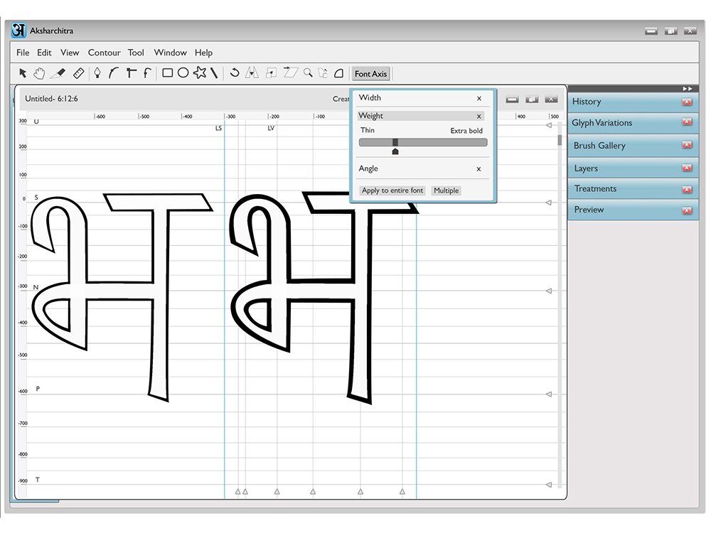Select the magnifier zoom tool
The height and width of the screenshot is (533, 711).
pyautogui.click(x=308, y=72)
